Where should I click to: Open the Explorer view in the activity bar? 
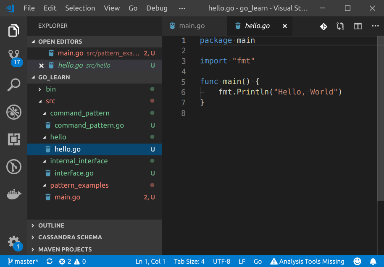(13, 30)
